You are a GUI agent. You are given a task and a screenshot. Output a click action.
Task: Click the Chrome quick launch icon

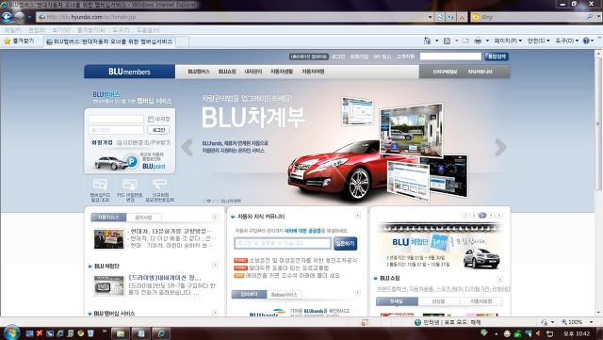pos(80,333)
